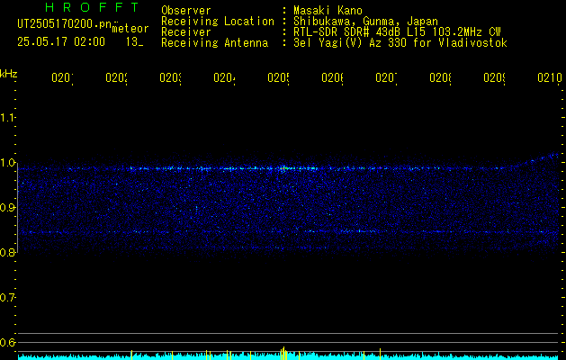
Task: Click the count value 13_
Action: [135, 42]
